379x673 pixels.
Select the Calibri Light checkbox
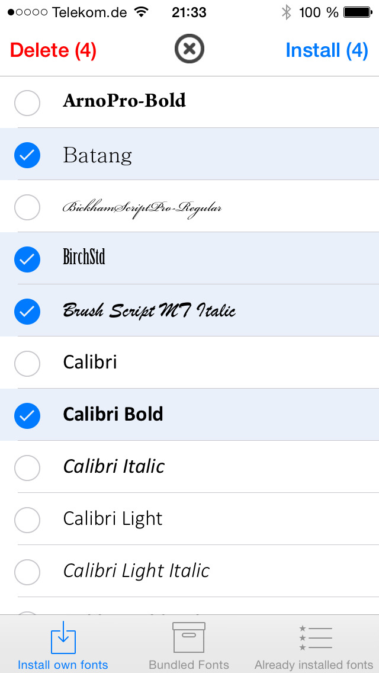[27, 520]
